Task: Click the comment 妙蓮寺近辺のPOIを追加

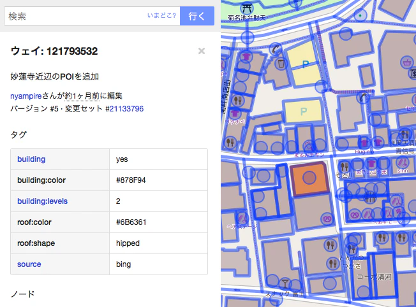Action: pyautogui.click(x=55, y=76)
